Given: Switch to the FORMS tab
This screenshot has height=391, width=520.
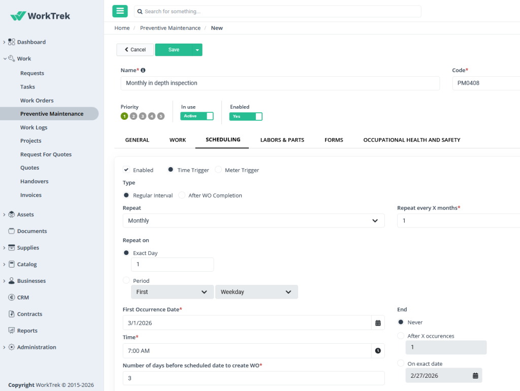Looking at the screenshot, I should 334,140.
